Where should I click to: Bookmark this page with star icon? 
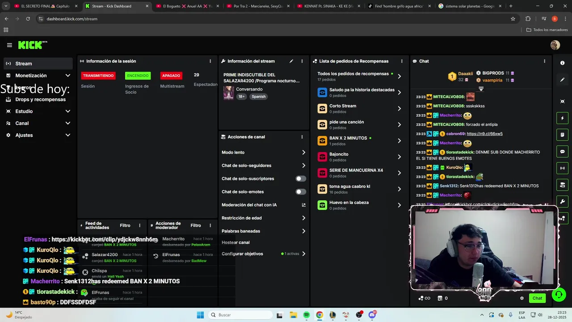point(513,19)
